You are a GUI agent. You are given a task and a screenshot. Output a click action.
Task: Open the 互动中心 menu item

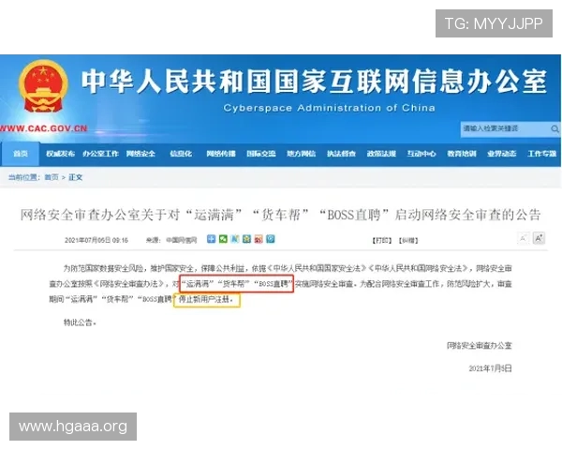coord(421,154)
